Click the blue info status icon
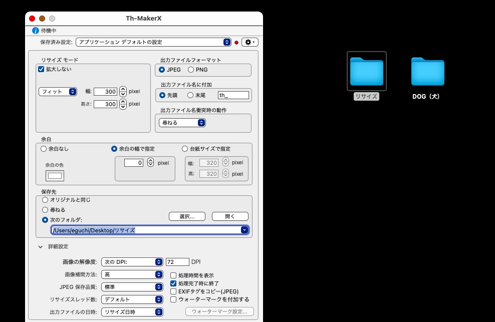Screen dimensions: 495x322 [x=36, y=31]
